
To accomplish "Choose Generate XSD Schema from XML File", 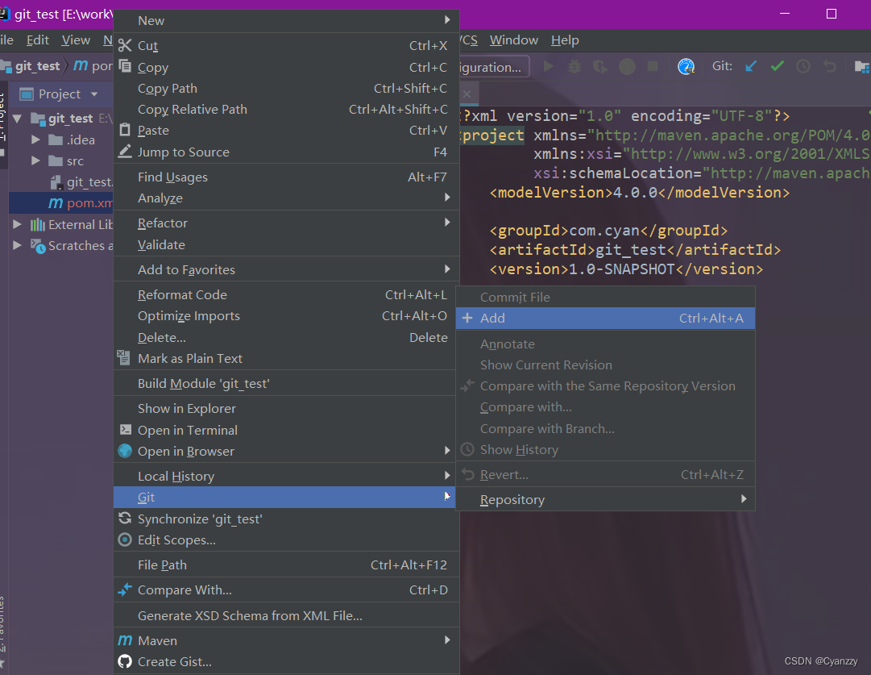I will [287, 615].
